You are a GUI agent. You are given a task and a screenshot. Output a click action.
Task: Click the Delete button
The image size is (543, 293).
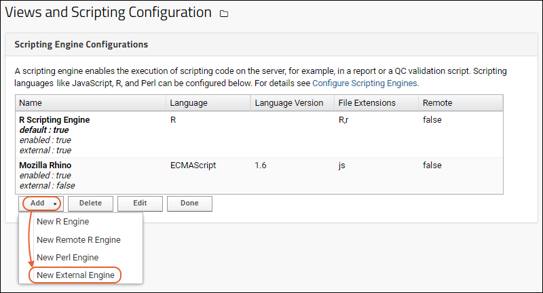91,203
